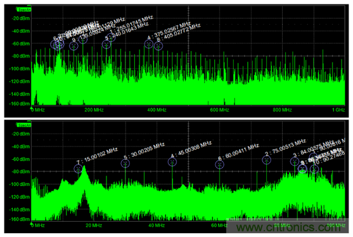The image size is (353, 237).
Task: Open the www.cntronics.com watermark link
Action: (x=288, y=228)
